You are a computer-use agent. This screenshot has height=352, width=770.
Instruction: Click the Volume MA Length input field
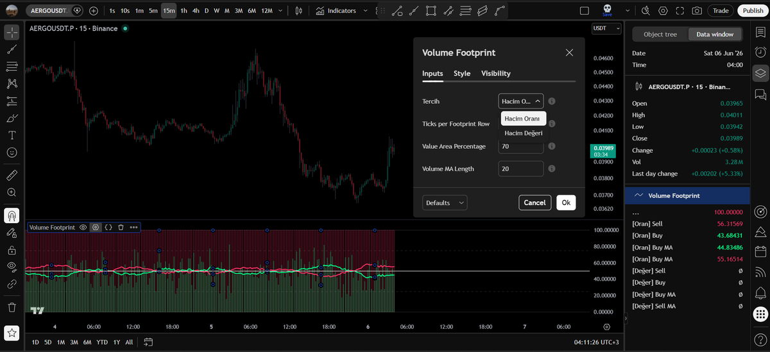521,169
